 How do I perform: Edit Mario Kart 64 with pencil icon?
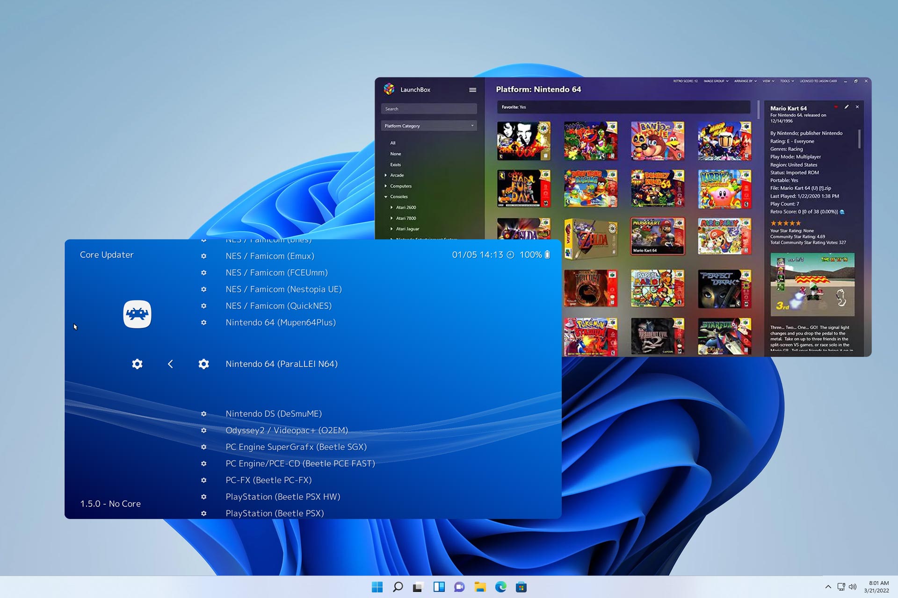pyautogui.click(x=847, y=107)
